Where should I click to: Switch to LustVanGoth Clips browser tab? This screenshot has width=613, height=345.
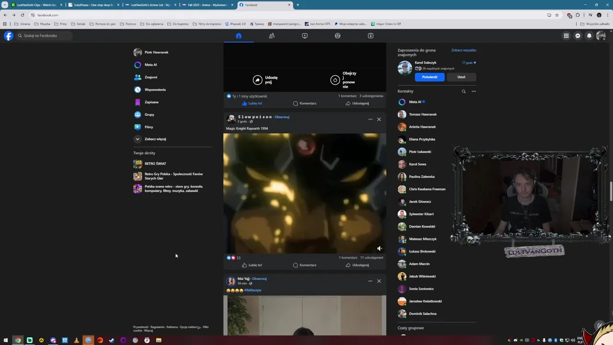point(37,5)
